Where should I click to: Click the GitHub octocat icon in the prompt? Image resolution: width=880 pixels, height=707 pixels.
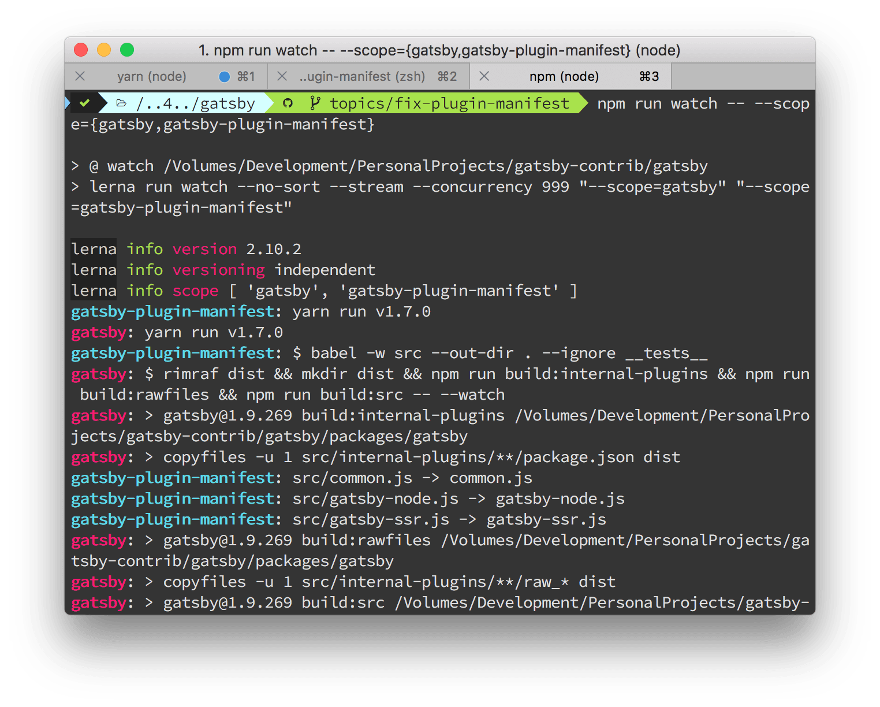[288, 103]
